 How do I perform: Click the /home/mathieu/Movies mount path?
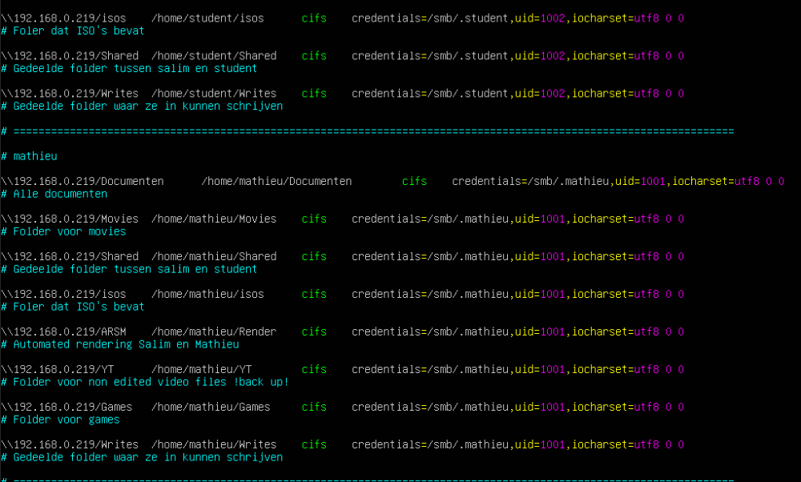click(214, 219)
